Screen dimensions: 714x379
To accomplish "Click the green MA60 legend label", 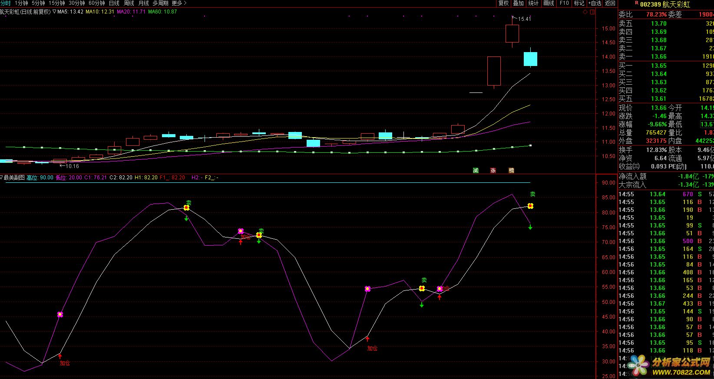I will [x=162, y=12].
